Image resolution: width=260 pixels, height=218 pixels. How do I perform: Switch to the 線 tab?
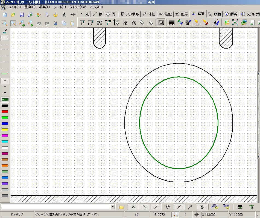pyautogui.click(x=98, y=14)
